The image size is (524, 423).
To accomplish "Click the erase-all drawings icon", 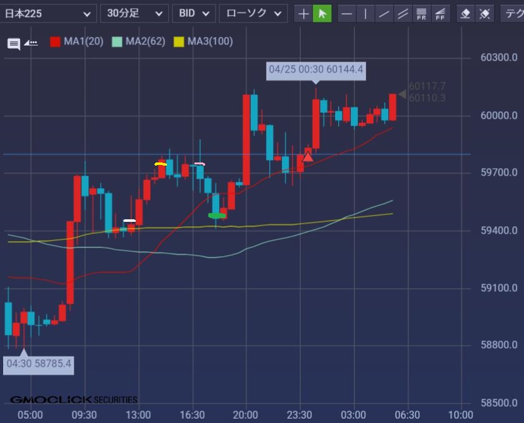I will (483, 14).
